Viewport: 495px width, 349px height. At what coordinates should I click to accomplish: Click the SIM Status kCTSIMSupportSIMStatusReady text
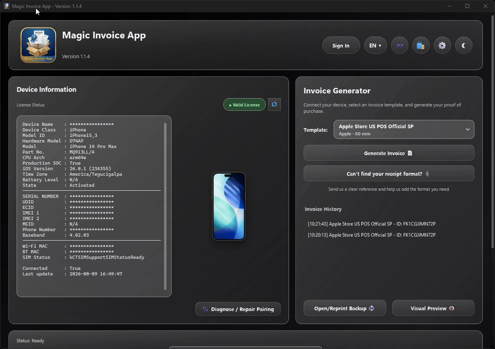click(107, 257)
